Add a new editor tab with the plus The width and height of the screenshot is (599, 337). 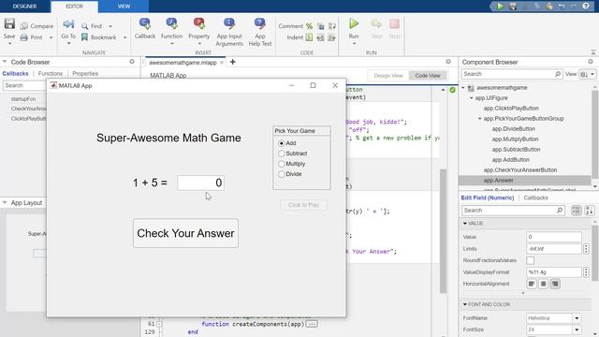pyautogui.click(x=232, y=62)
